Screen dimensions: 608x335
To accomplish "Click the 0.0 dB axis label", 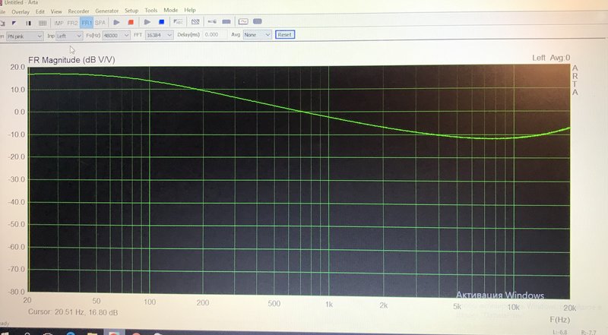I will (x=20, y=112).
